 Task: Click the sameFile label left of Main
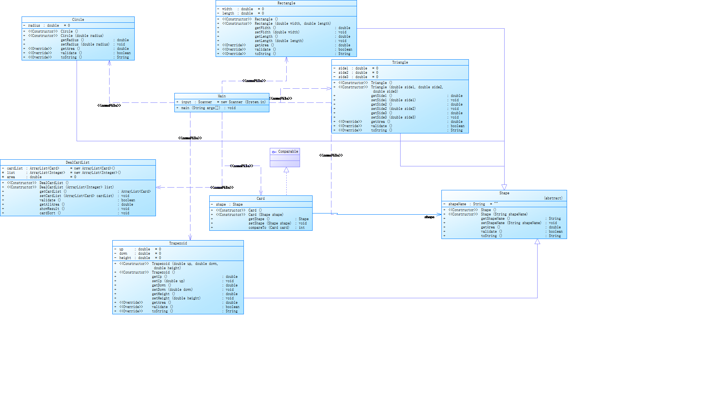[109, 106]
